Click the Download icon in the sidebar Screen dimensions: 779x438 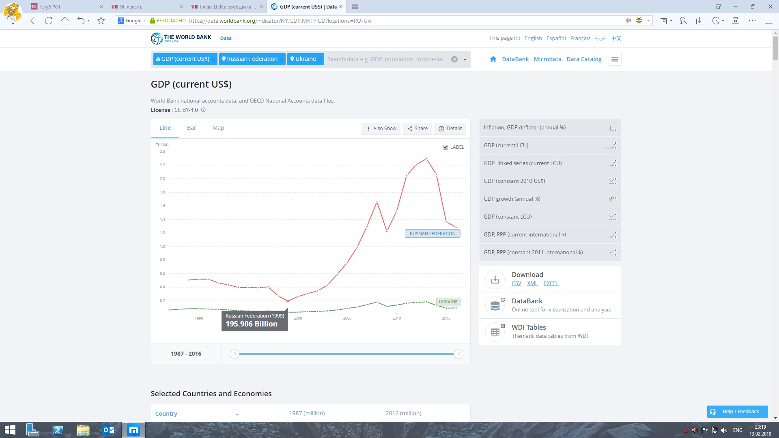tap(495, 279)
